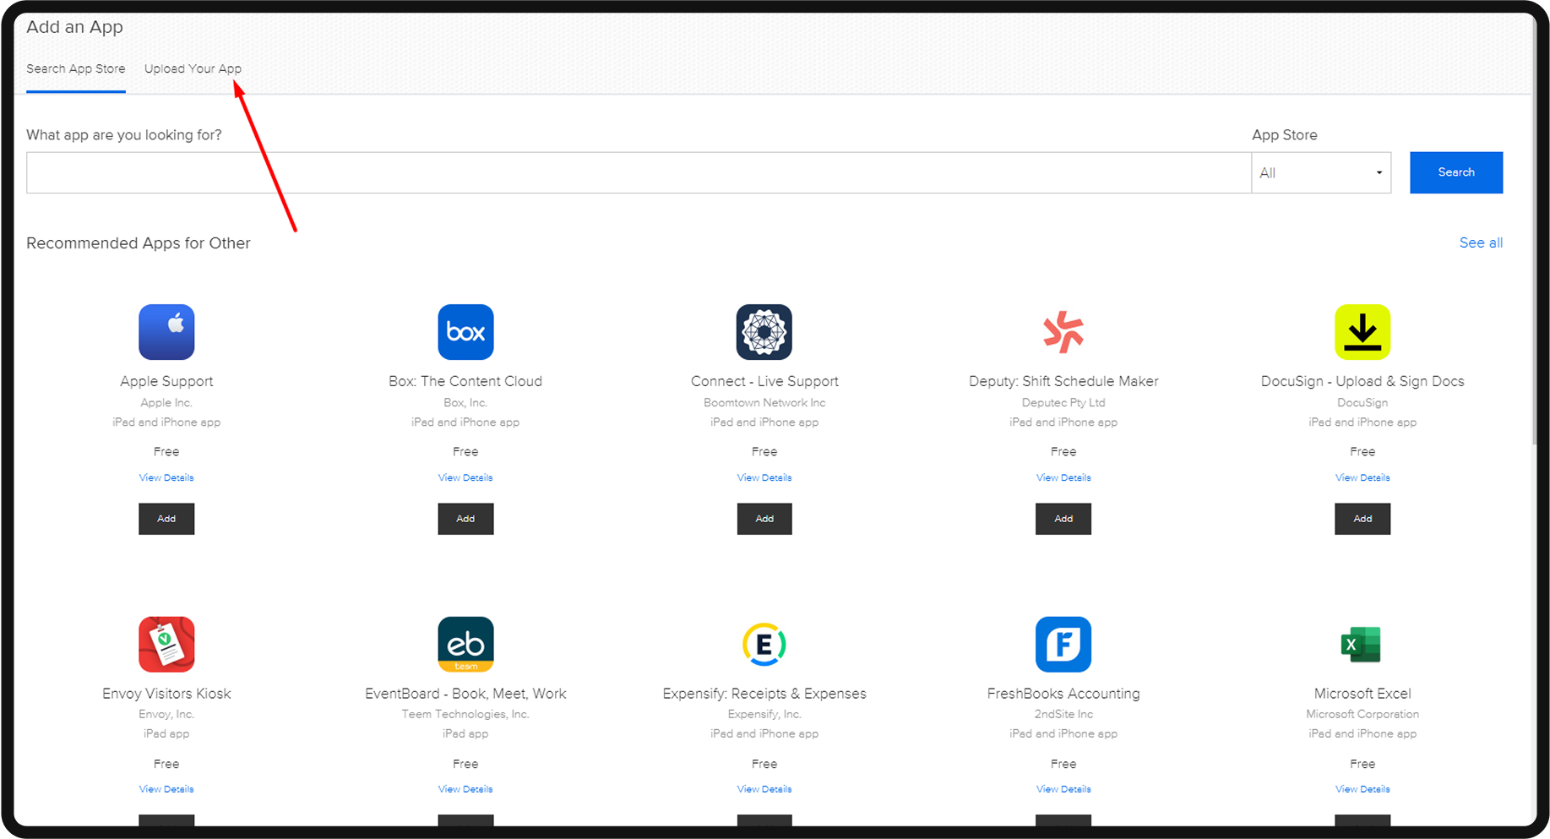Click the Microsoft Excel app icon

pos(1362,645)
